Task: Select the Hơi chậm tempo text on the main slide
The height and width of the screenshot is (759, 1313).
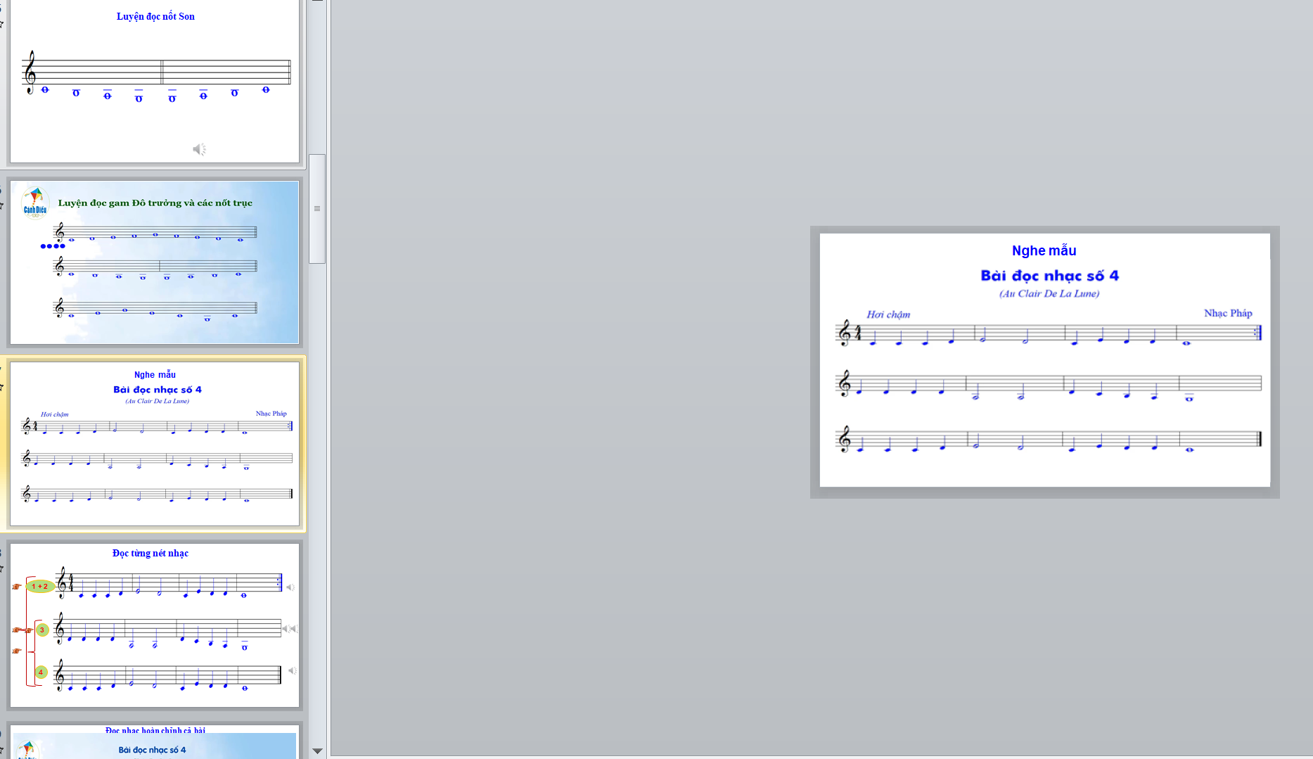Action: click(x=888, y=314)
